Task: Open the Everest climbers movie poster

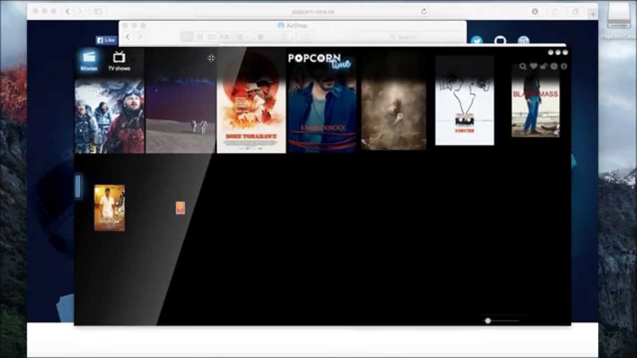Action: click(x=109, y=116)
